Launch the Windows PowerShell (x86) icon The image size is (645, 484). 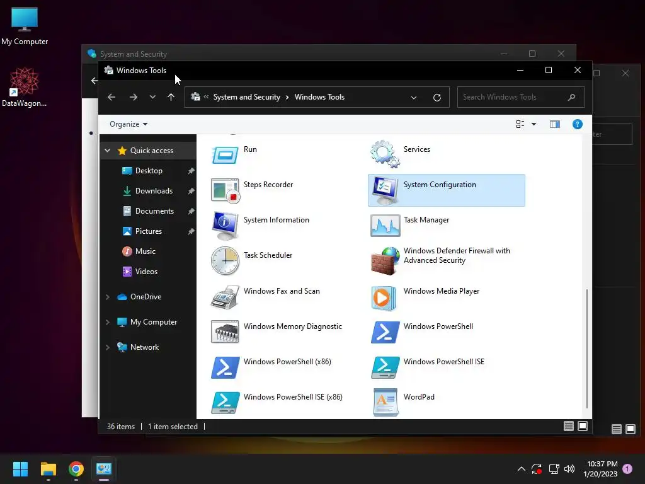(225, 367)
